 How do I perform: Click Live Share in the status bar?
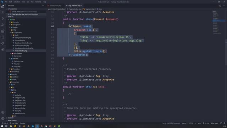pos(14,123)
